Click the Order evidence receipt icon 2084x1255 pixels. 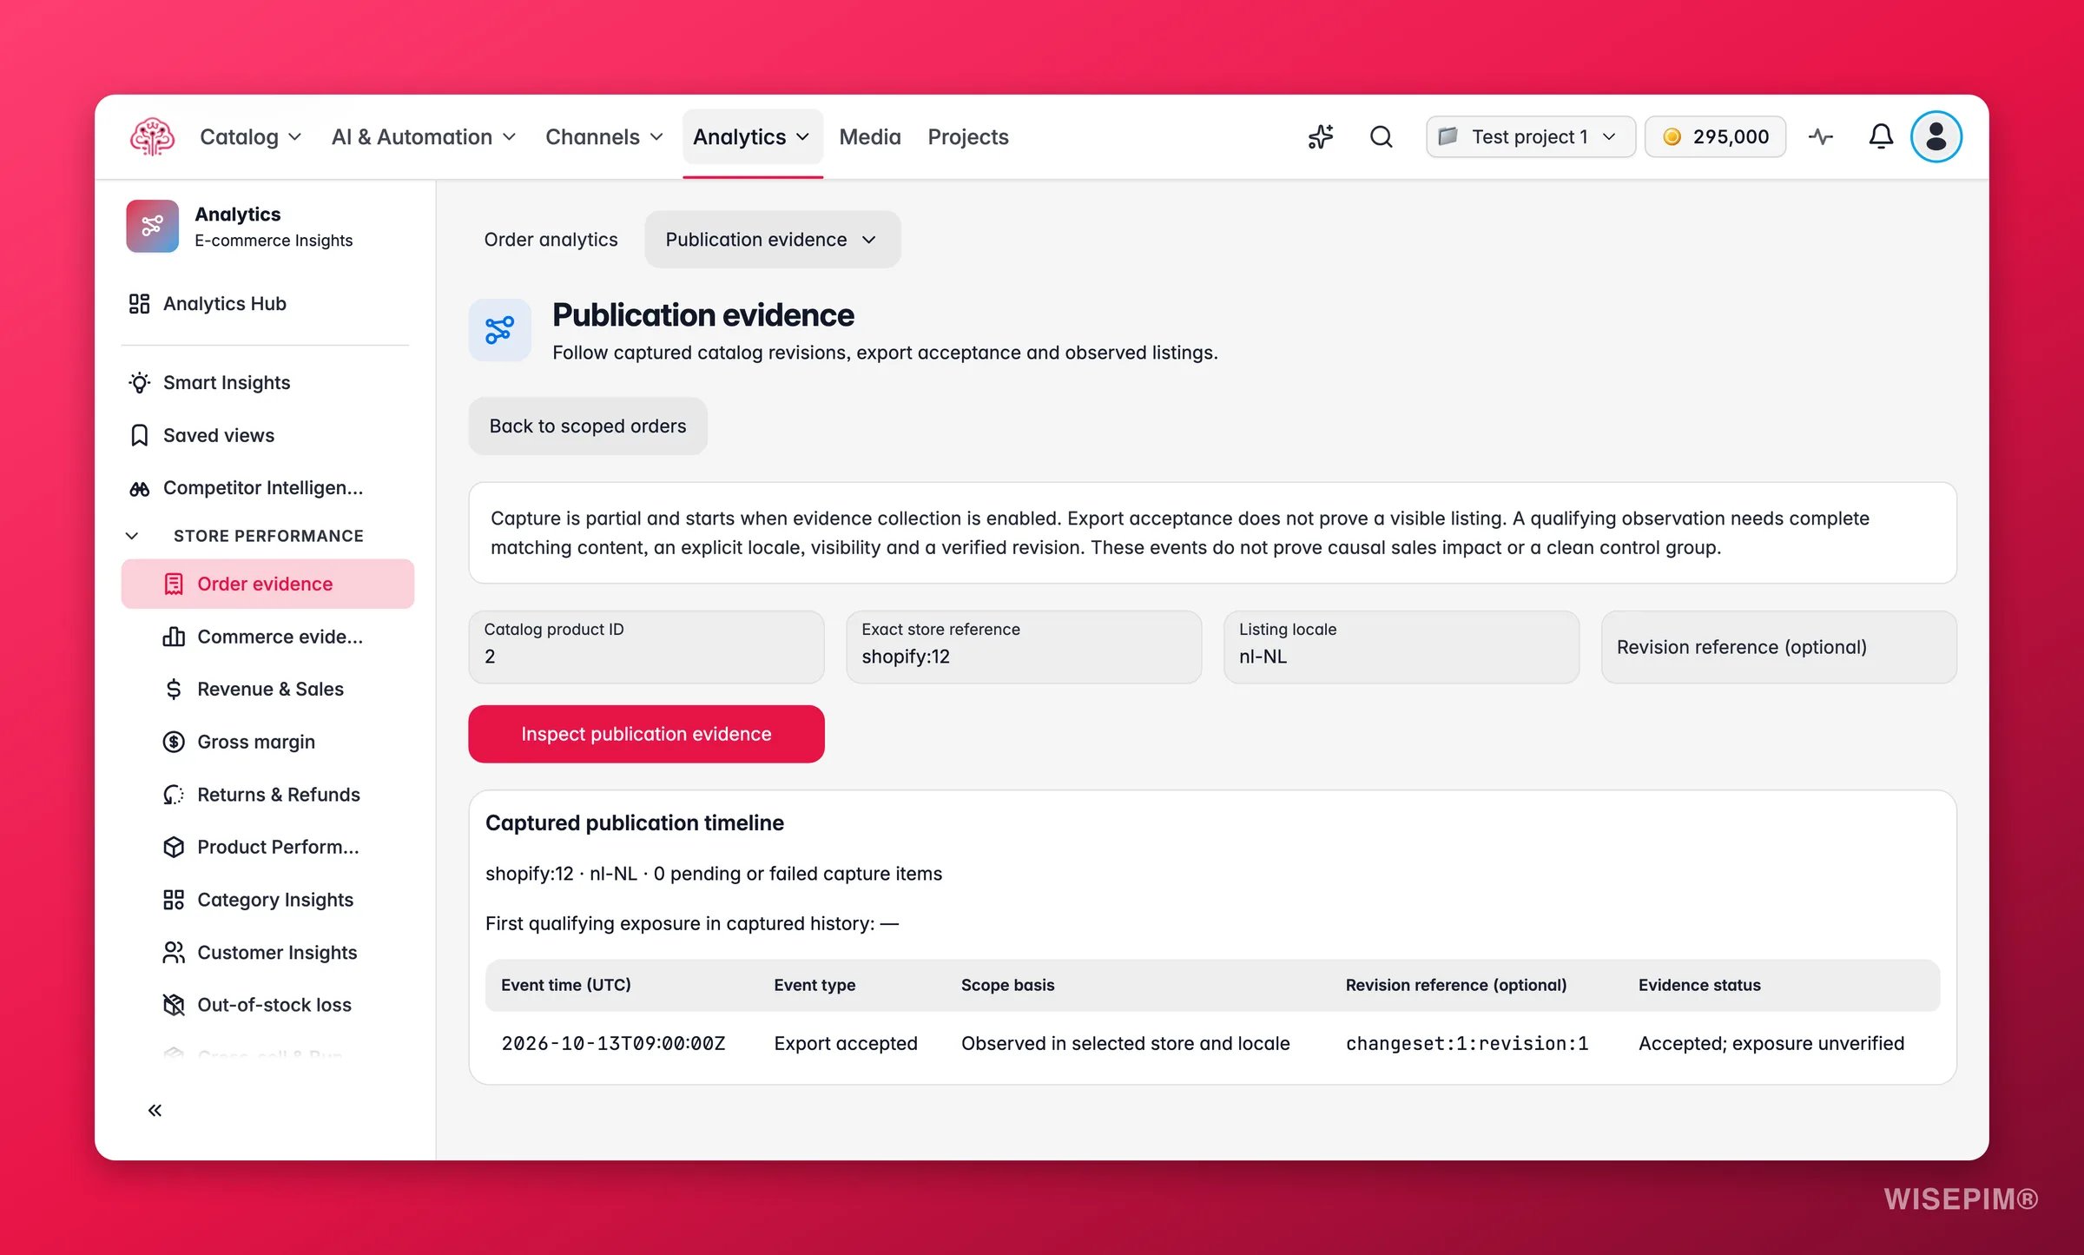pyautogui.click(x=174, y=584)
